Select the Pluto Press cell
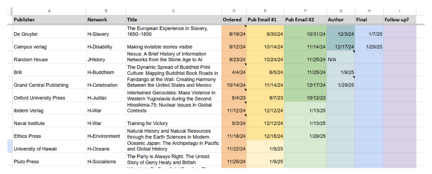This screenshot has width=432, height=174. [49, 159]
